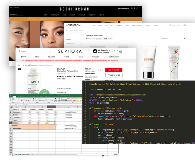The height and width of the screenshot is (161, 195).
Task: Click Fresh Sugar Strawberry product thumbnail
Action: click(x=174, y=63)
